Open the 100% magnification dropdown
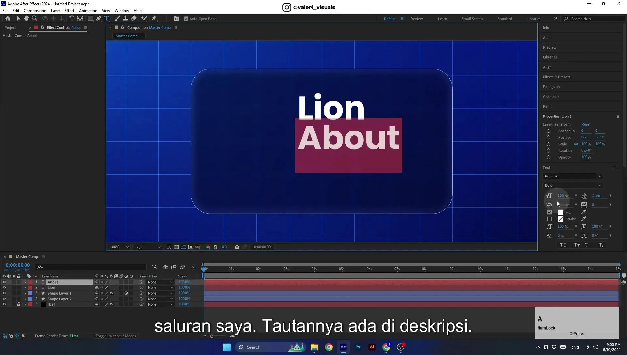 tap(119, 247)
